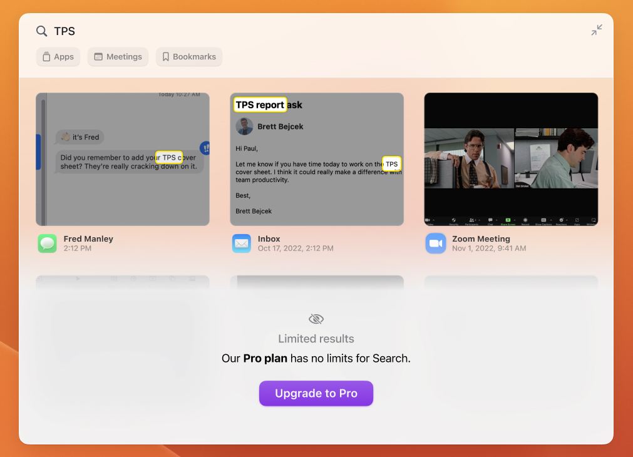
Task: Open the Zoom Meeting video thumbnail
Action: [x=511, y=159]
